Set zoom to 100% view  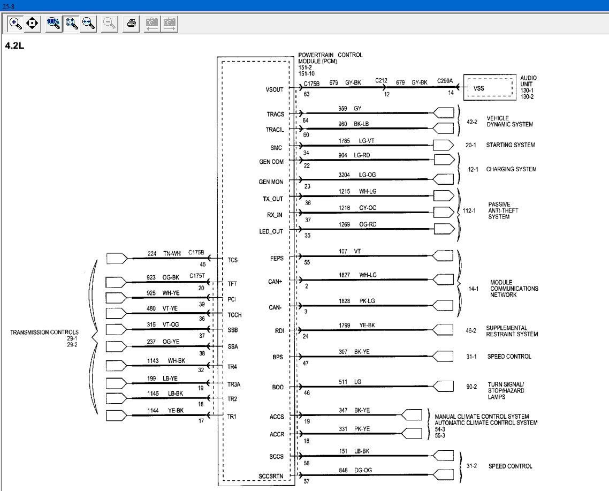(x=54, y=24)
